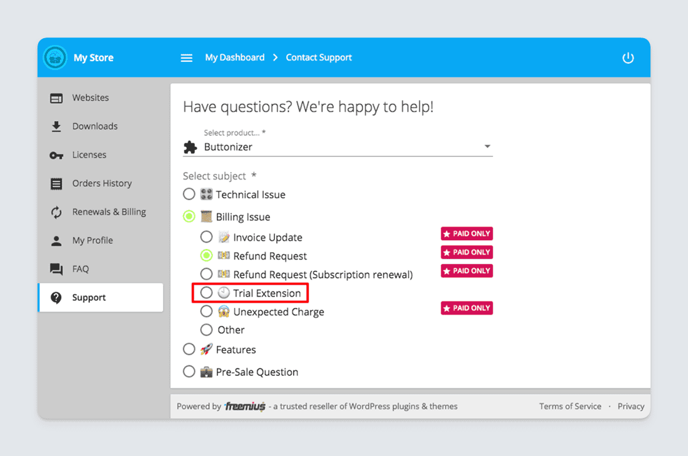Screen dimensions: 688x456
Task: Select the Trial Extension radio button
Action: tap(206, 293)
